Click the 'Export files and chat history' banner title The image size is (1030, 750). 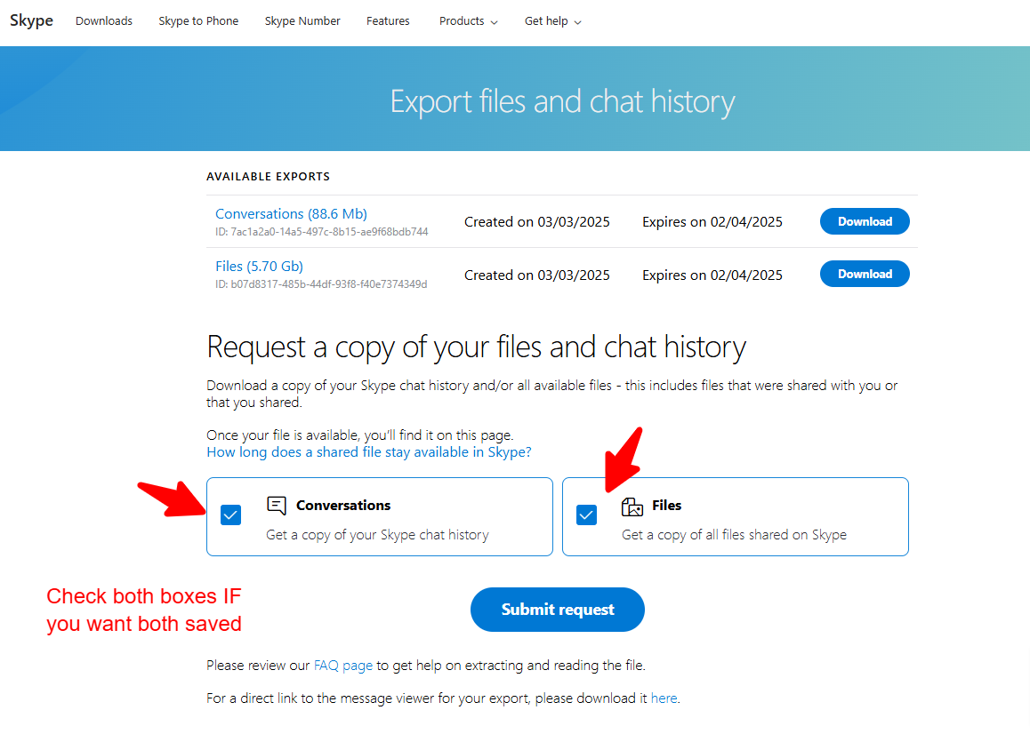[x=562, y=101]
